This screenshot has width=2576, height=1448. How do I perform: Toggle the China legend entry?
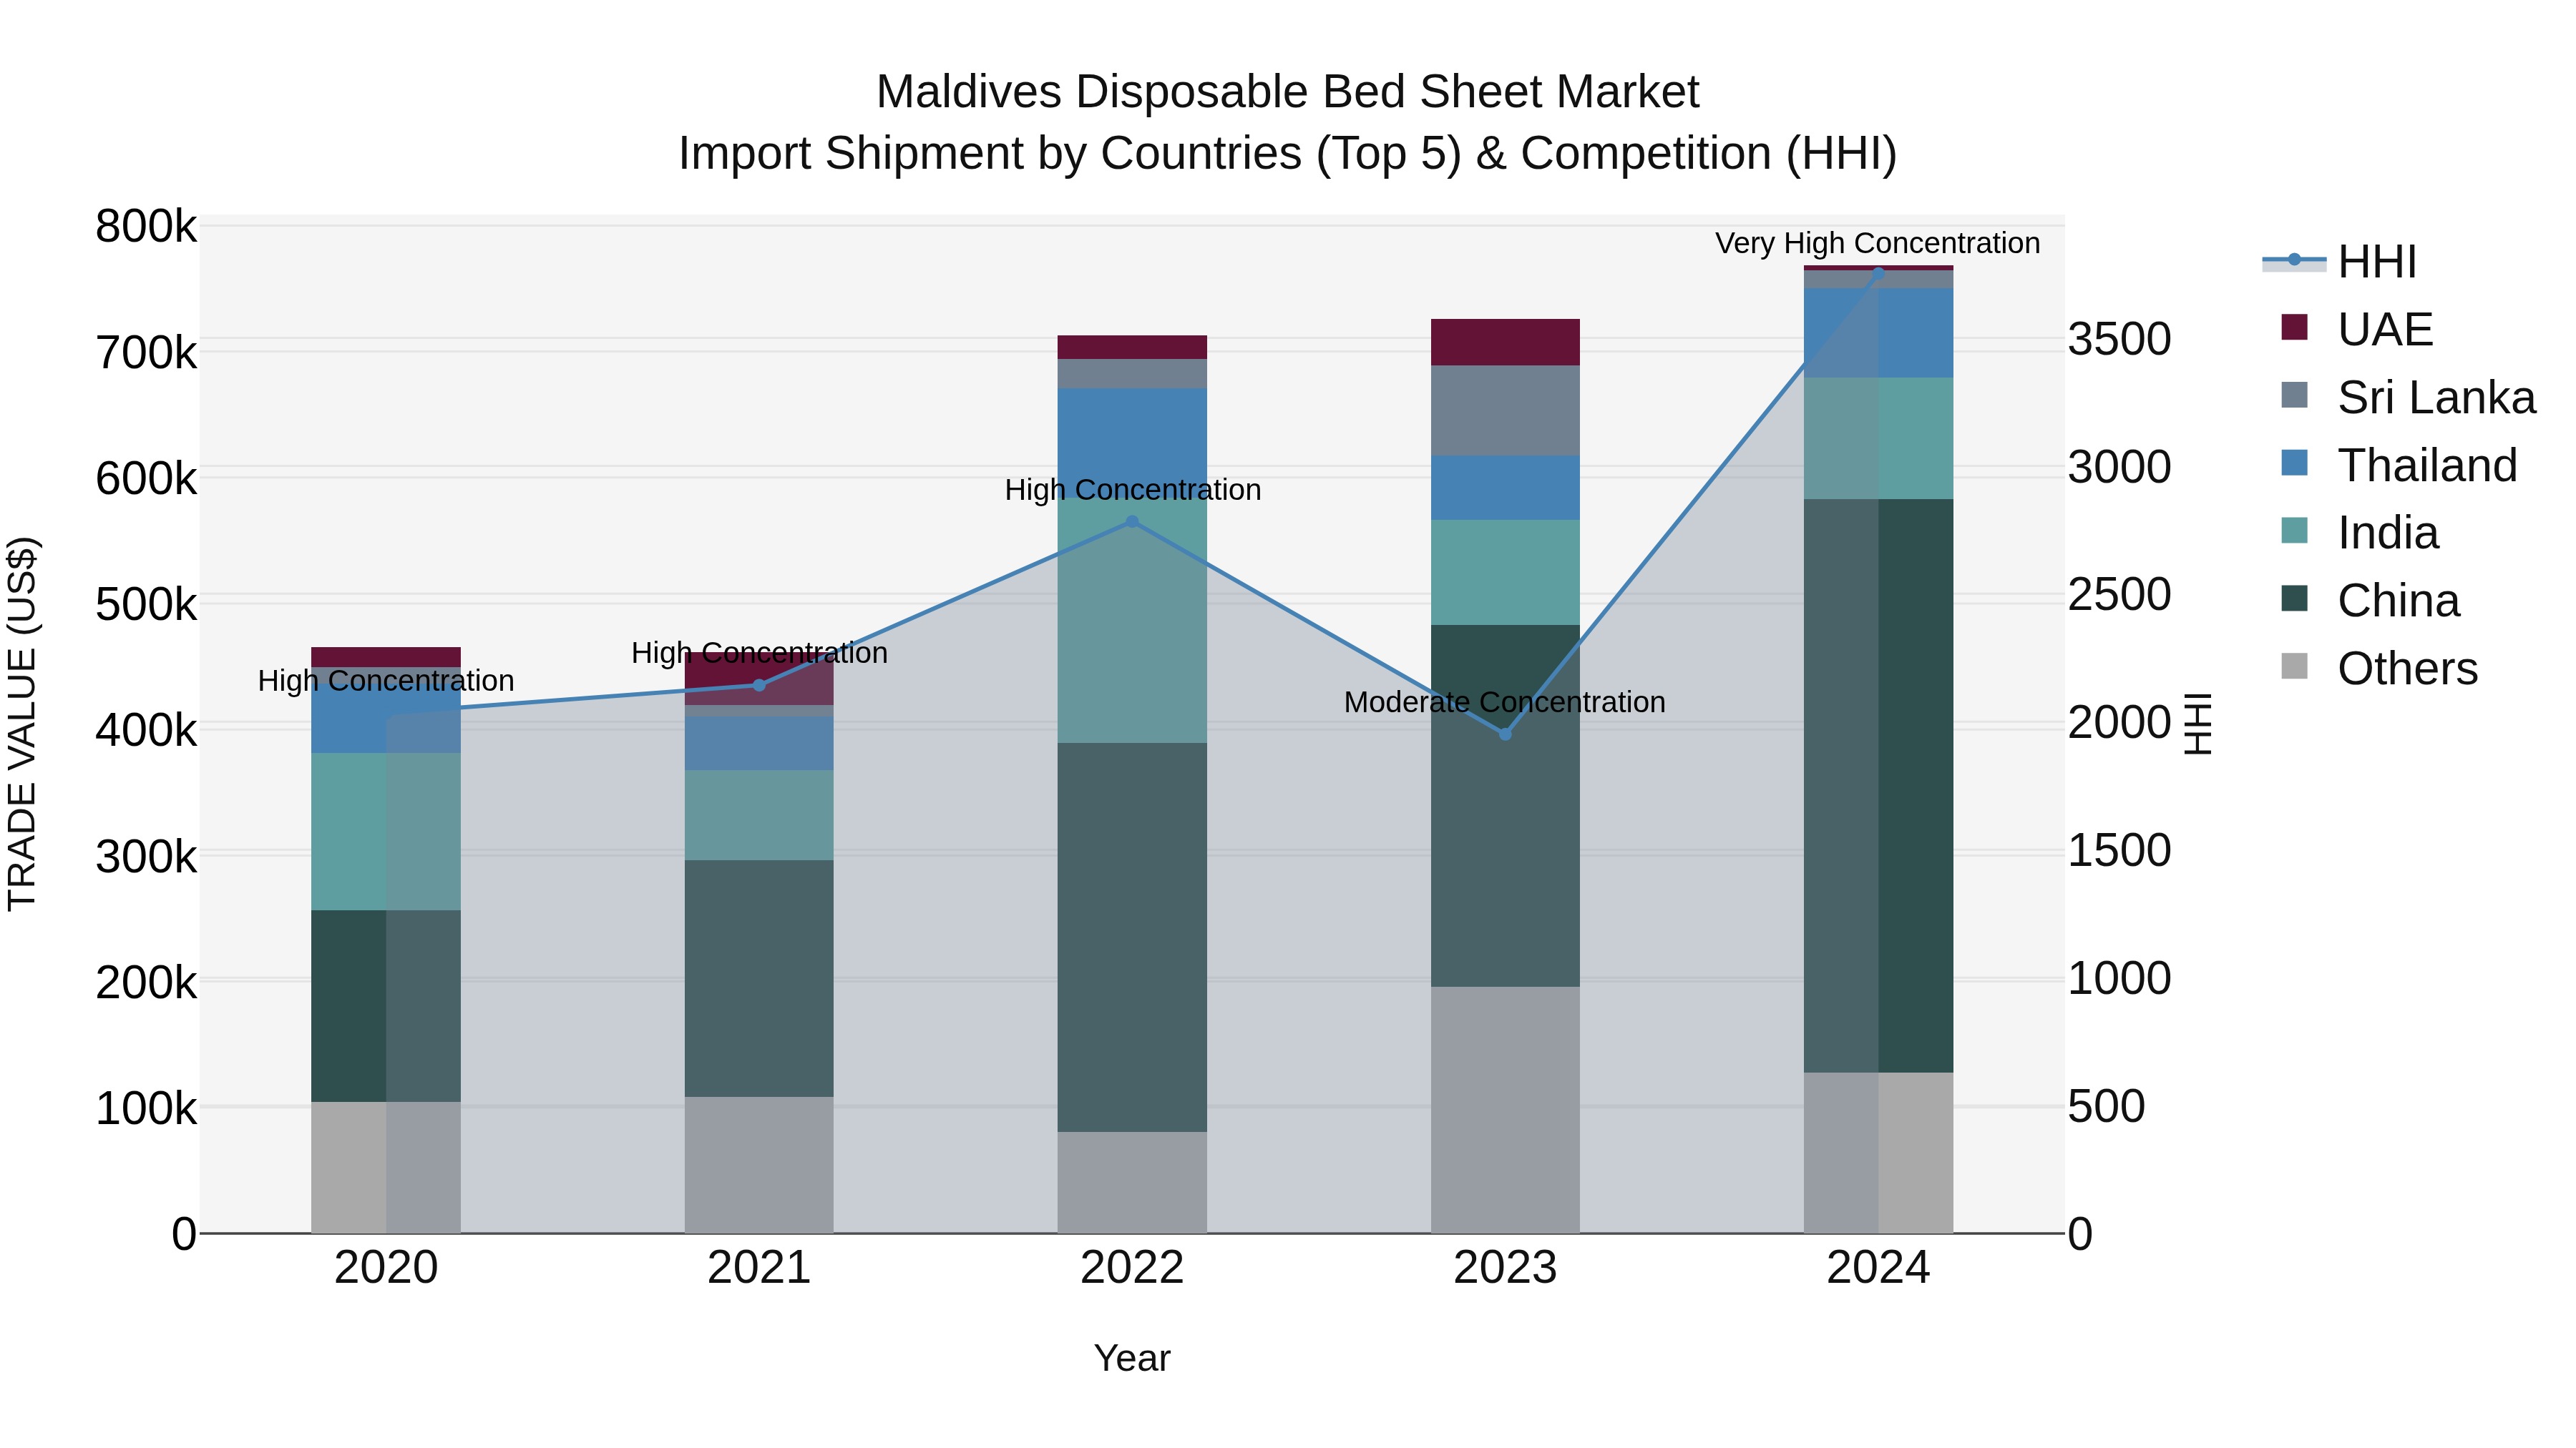click(x=2369, y=601)
